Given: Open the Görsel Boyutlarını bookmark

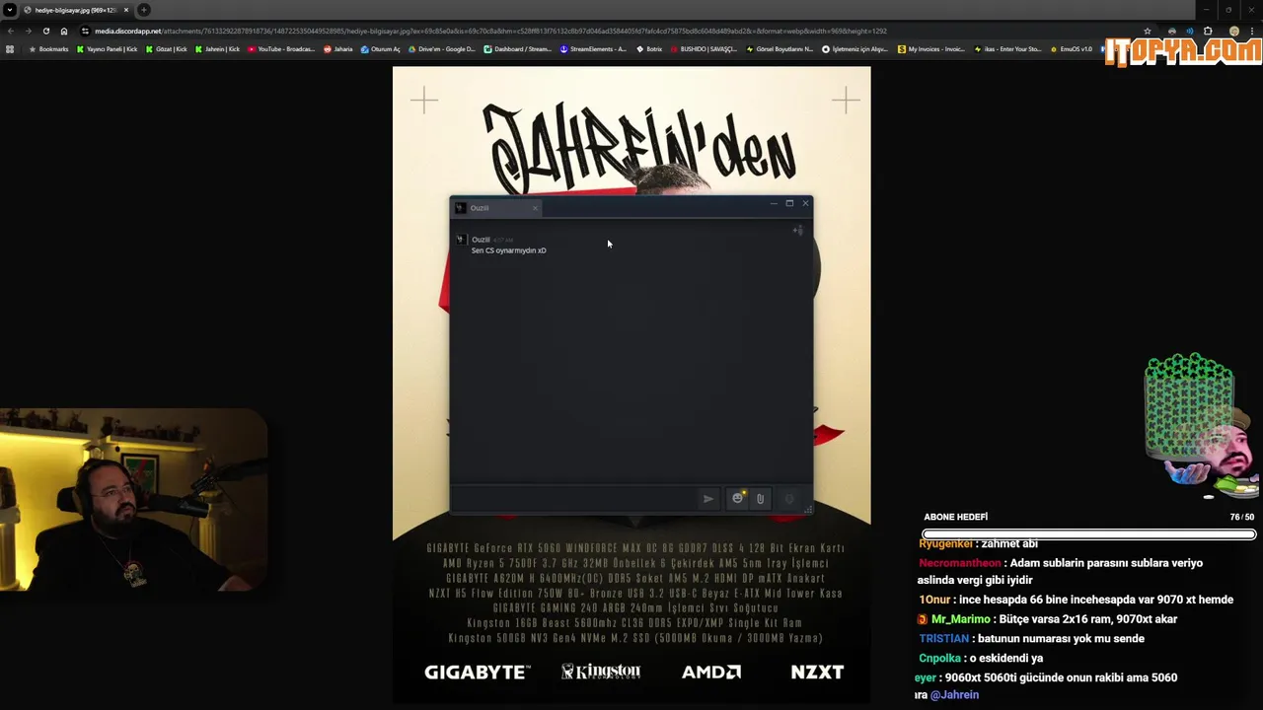Looking at the screenshot, I should 780,48.
